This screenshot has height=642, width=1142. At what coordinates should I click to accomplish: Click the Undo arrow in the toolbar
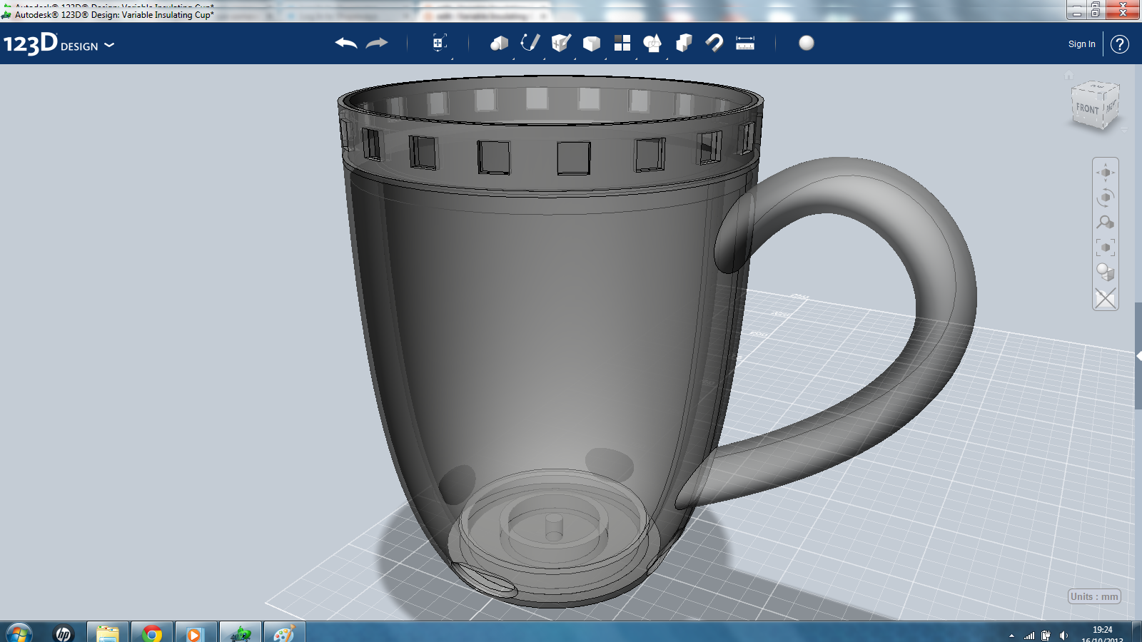[345, 43]
